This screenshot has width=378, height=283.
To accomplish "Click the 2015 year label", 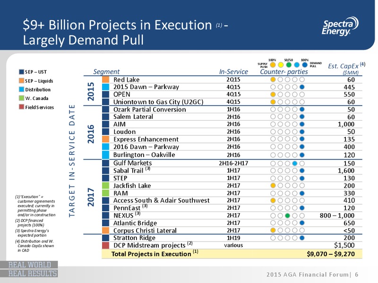I will coord(91,91).
